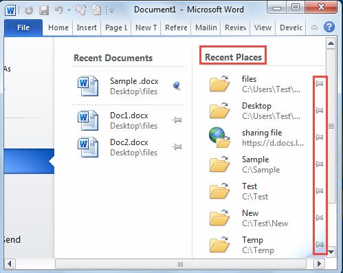Minimize the ribbon with the caret icon
Screen dimensions: 343x273
click(x=314, y=28)
